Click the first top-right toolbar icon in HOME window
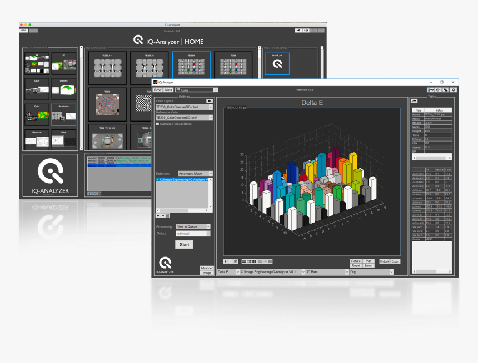The height and width of the screenshot is (363, 478). [298, 31]
